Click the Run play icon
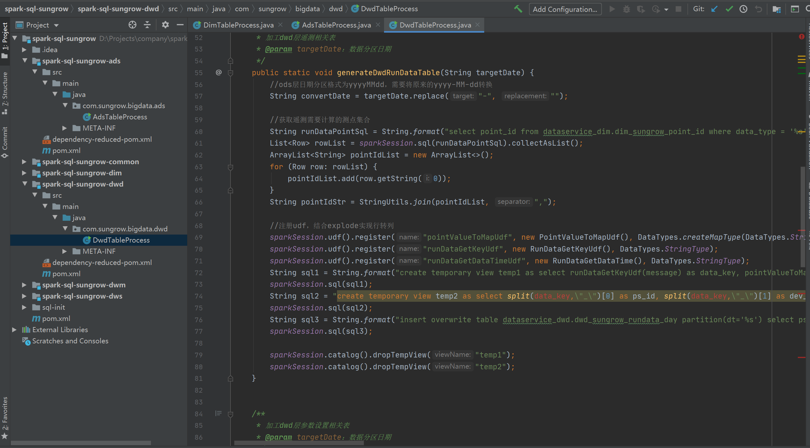This screenshot has width=810, height=448. point(612,9)
